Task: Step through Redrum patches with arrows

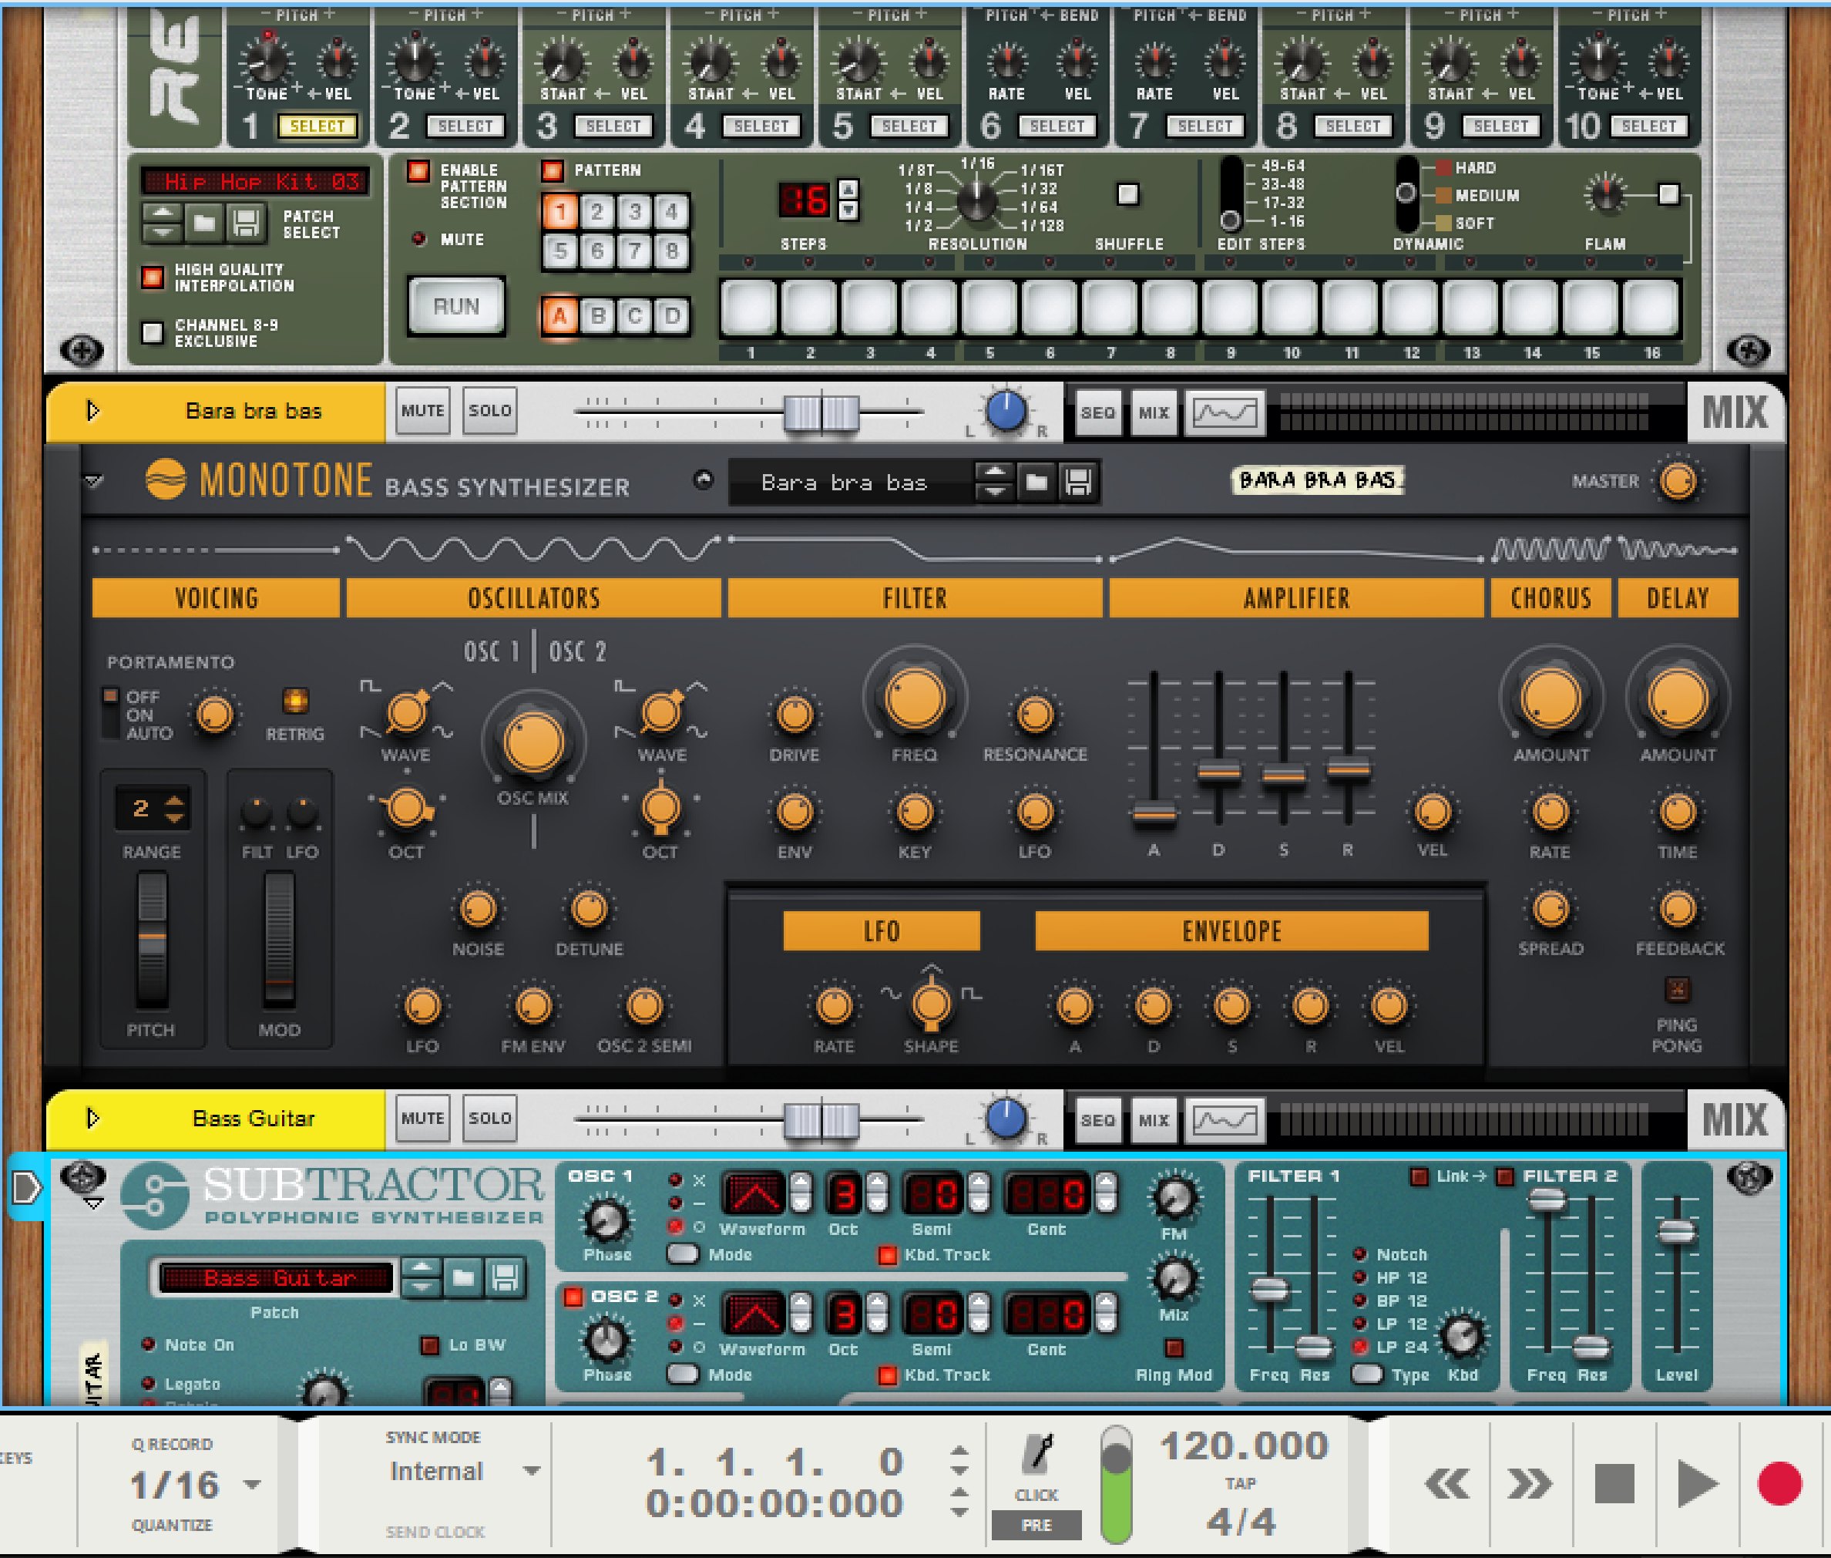Action: click(163, 223)
